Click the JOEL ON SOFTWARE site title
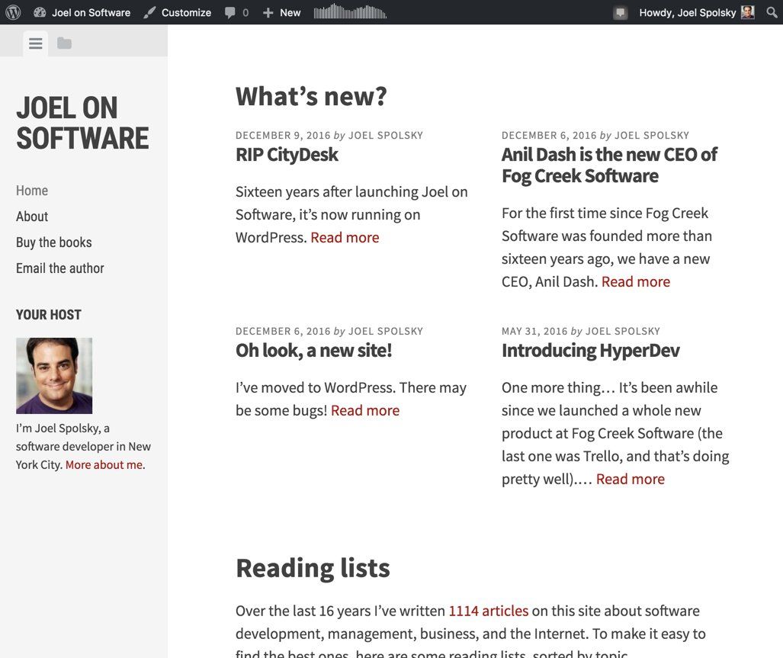This screenshot has height=658, width=783. click(x=82, y=123)
